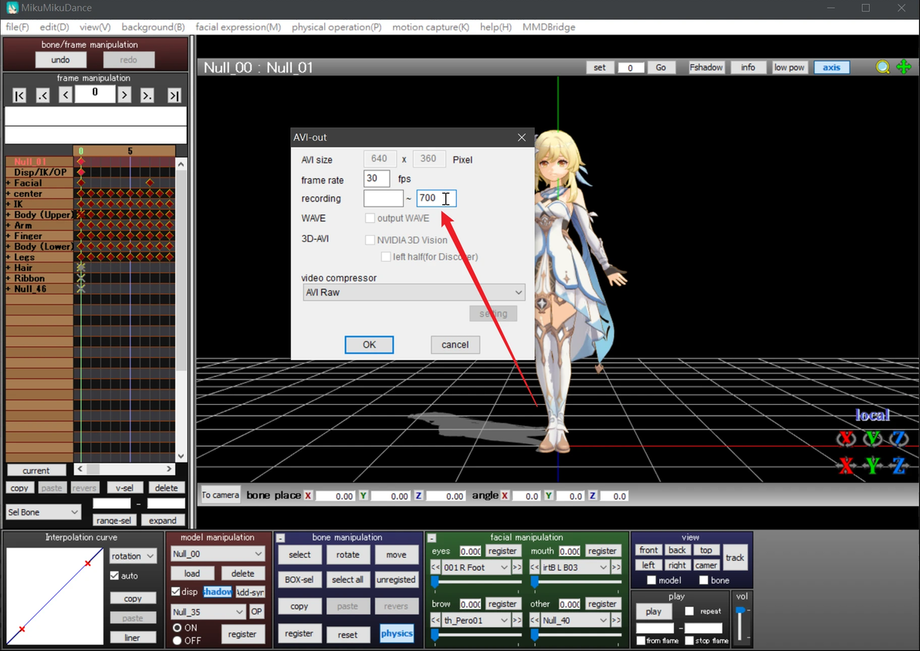
Task: Expand the Facial bone group
Action: tap(8, 183)
